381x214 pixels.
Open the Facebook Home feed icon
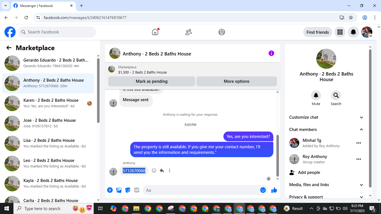pos(155,32)
